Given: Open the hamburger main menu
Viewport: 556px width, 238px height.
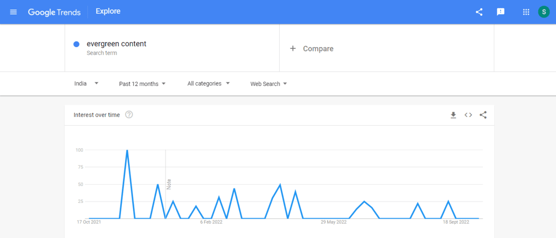Looking at the screenshot, I should pos(13,12).
